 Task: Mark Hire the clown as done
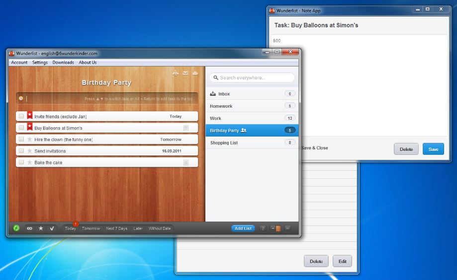tap(21, 140)
